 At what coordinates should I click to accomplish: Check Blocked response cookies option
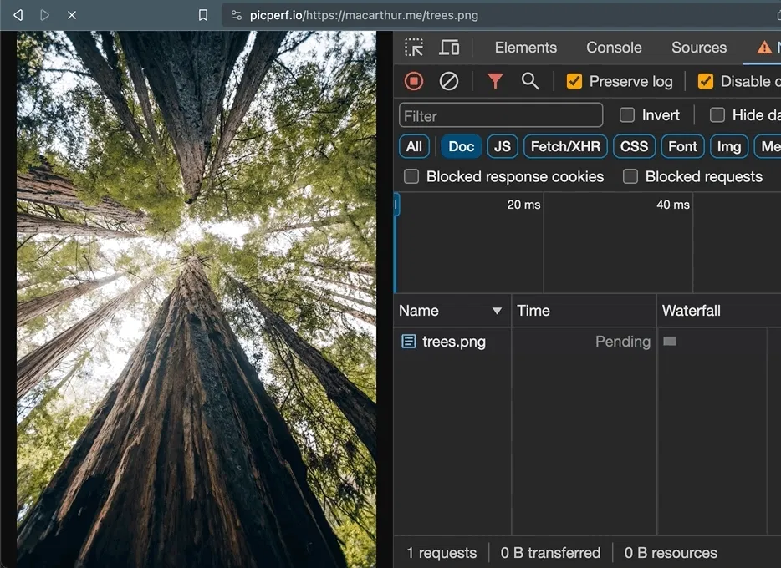411,176
